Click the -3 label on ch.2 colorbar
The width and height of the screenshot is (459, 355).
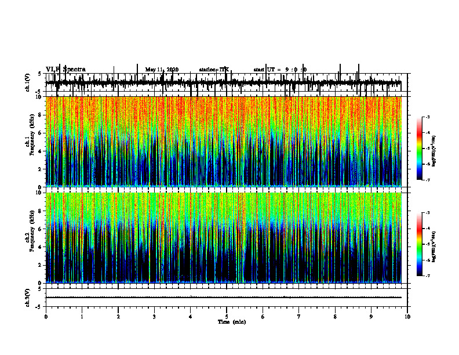coord(428,213)
